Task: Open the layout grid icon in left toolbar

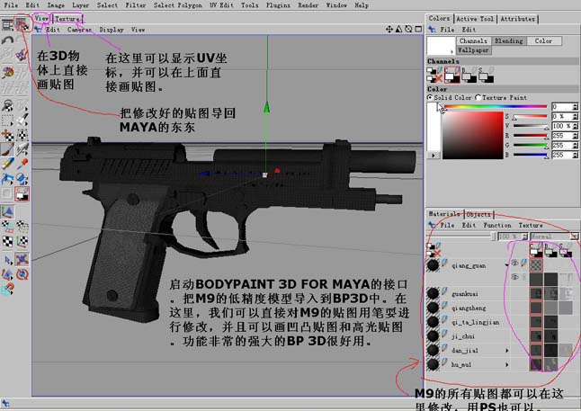Action: click(x=7, y=25)
